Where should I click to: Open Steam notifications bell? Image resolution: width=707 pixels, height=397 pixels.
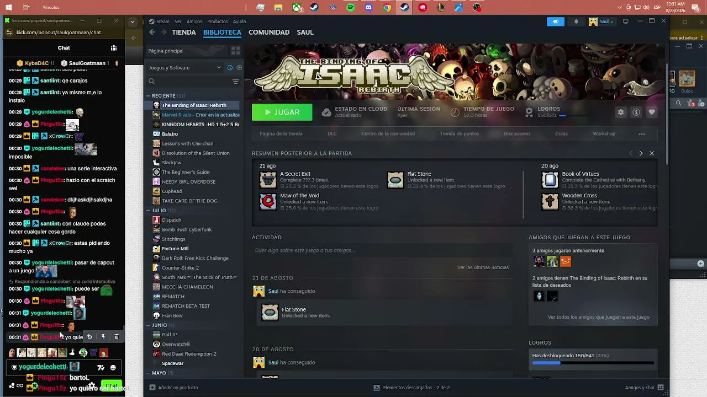576,22
